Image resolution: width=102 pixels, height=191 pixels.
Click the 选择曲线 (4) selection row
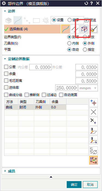point(33,29)
